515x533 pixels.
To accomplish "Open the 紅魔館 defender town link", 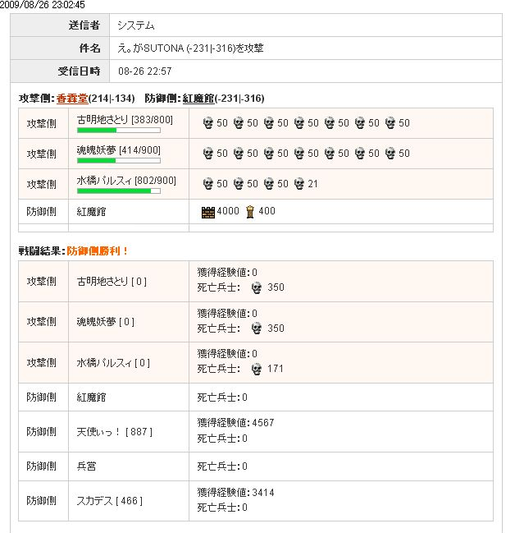I will [x=198, y=99].
